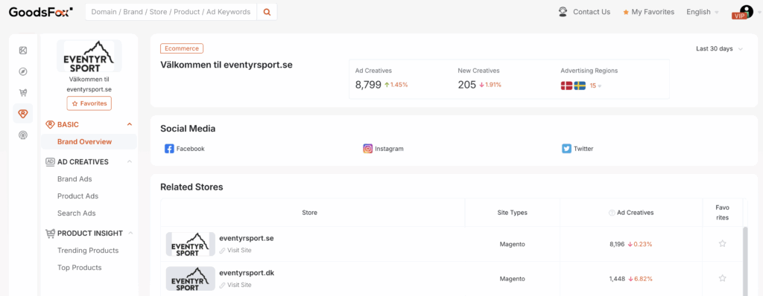Click the Contact Us headset icon
This screenshot has height=296, width=763.
point(563,12)
